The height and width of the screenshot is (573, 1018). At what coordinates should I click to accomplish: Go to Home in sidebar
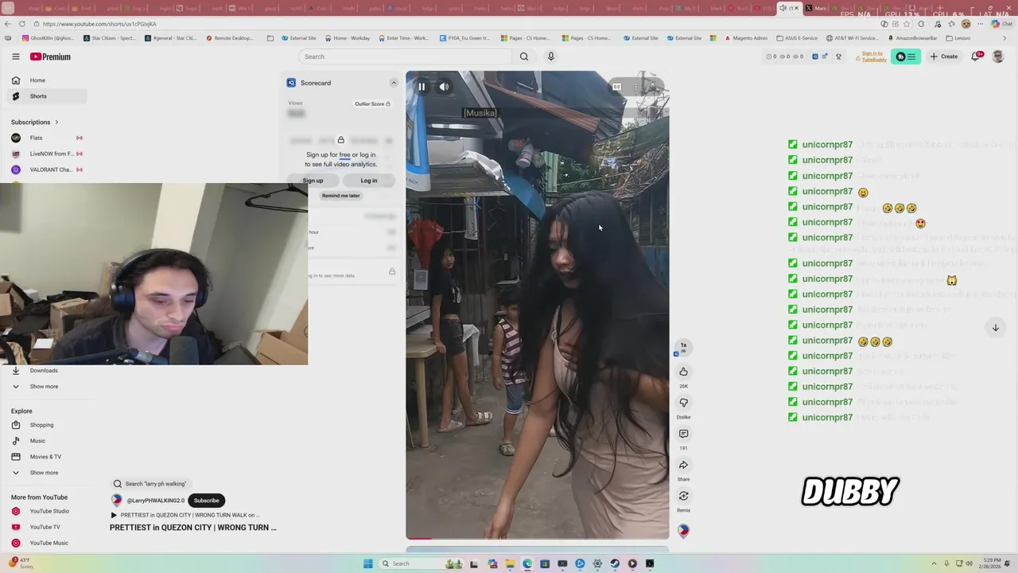(46, 80)
